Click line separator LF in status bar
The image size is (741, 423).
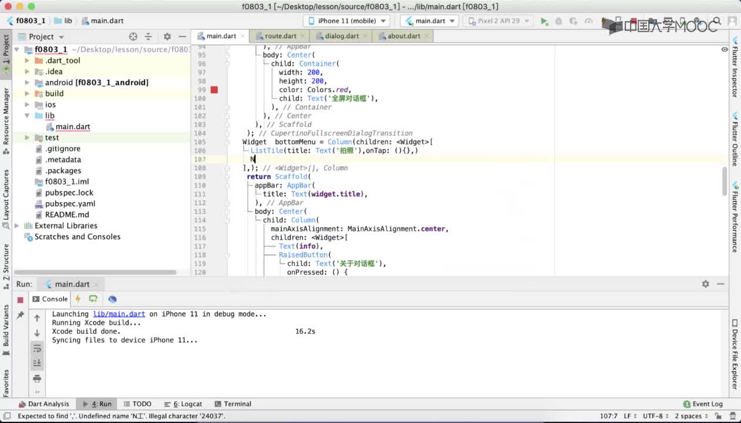[x=629, y=416]
